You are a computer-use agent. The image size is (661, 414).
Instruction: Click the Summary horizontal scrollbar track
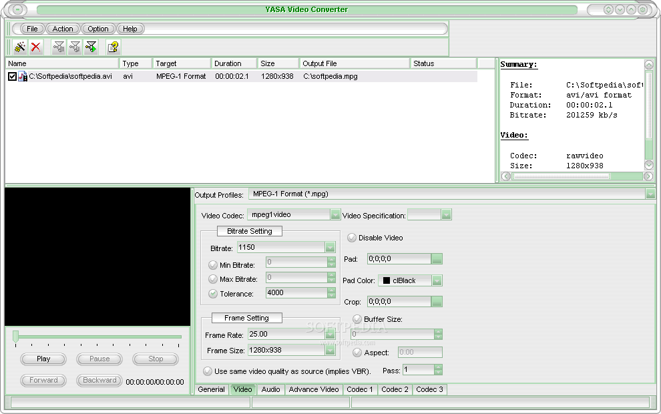(x=577, y=176)
